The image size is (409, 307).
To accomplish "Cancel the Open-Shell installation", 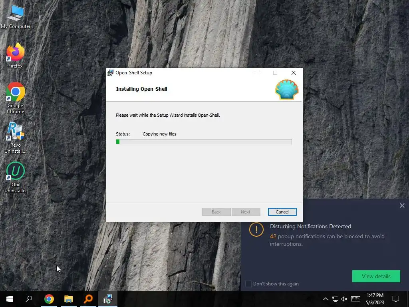I will 282,212.
